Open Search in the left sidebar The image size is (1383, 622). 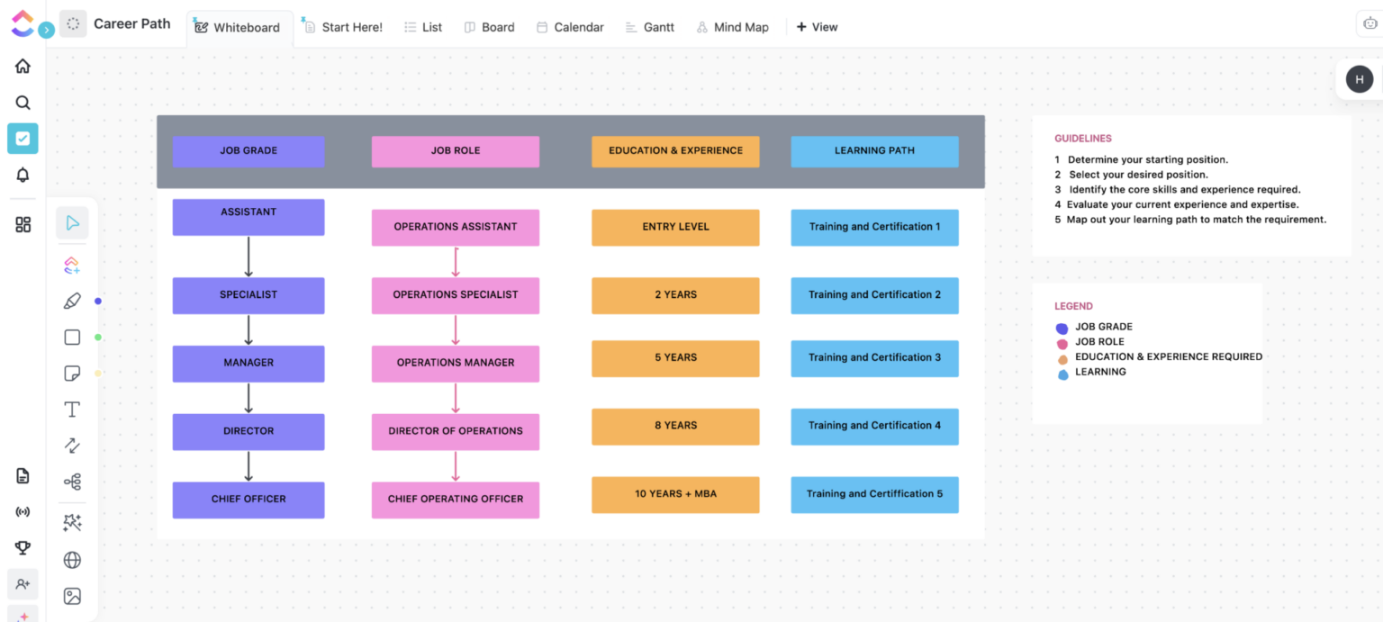pos(23,103)
